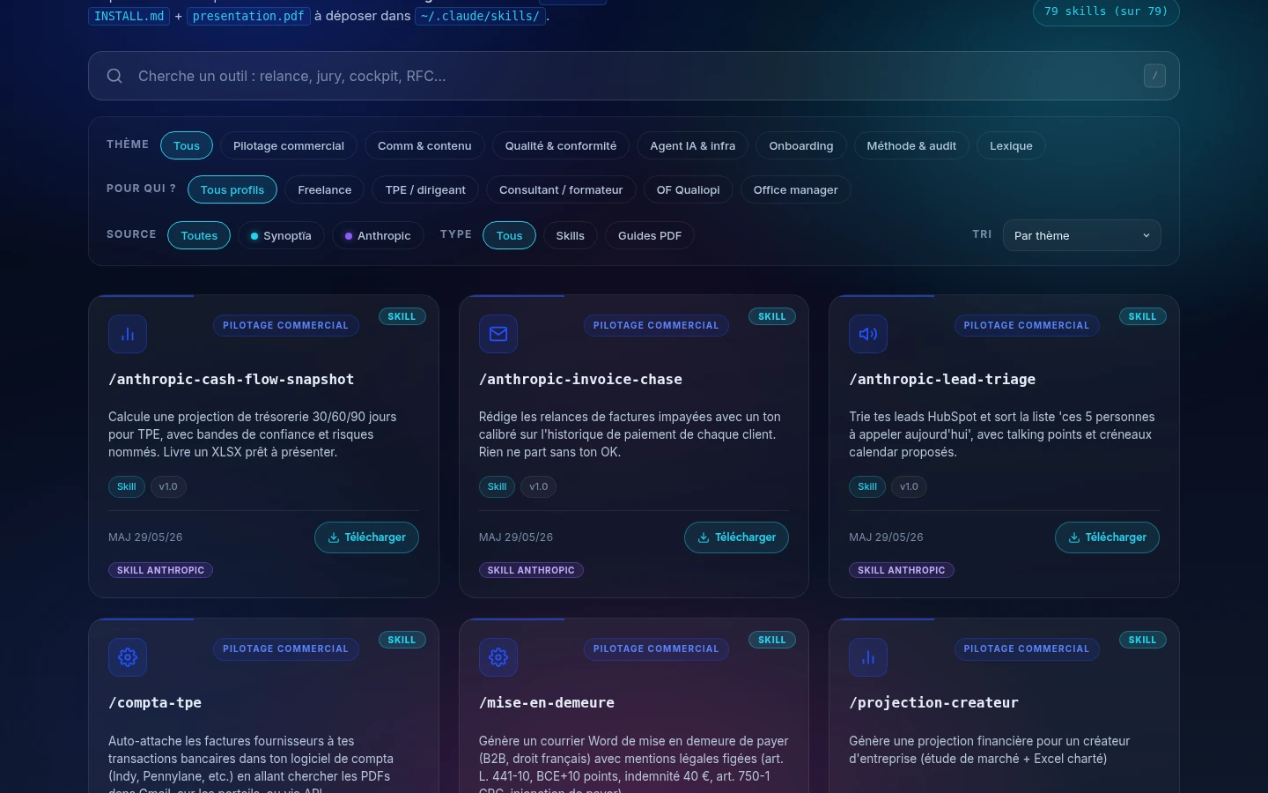Open /projection-createur title
Screen dimensions: 1268x793
933,703
